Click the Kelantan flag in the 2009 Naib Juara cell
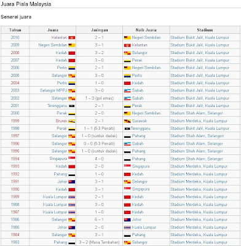241x246 pixels. click(x=127, y=46)
